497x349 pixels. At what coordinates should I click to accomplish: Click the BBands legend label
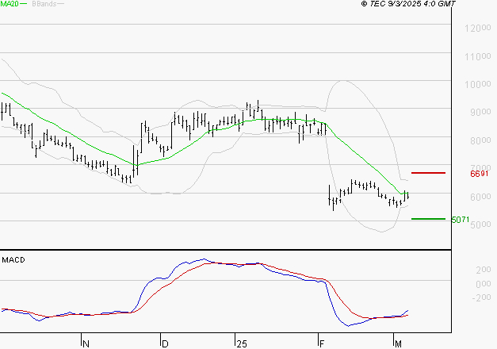44,3
